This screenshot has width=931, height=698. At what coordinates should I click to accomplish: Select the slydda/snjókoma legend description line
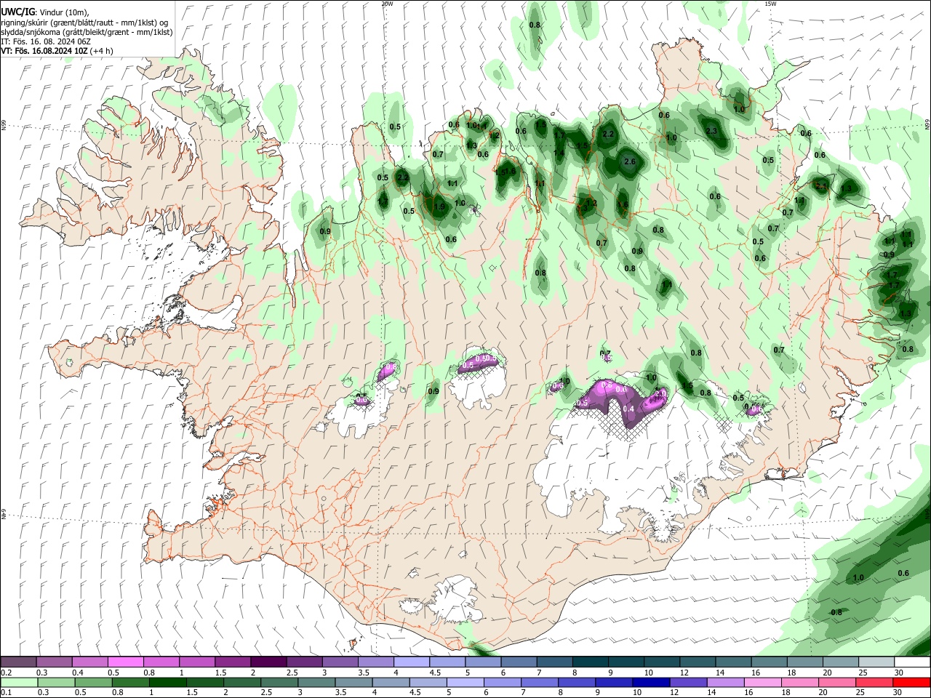tap(87, 32)
